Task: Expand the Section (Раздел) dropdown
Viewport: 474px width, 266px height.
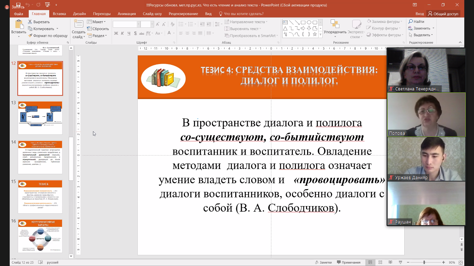Action: tap(97, 36)
